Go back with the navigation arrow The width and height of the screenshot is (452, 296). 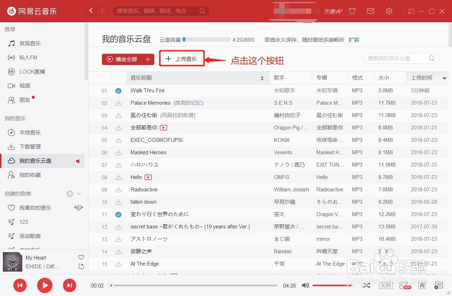[91, 11]
